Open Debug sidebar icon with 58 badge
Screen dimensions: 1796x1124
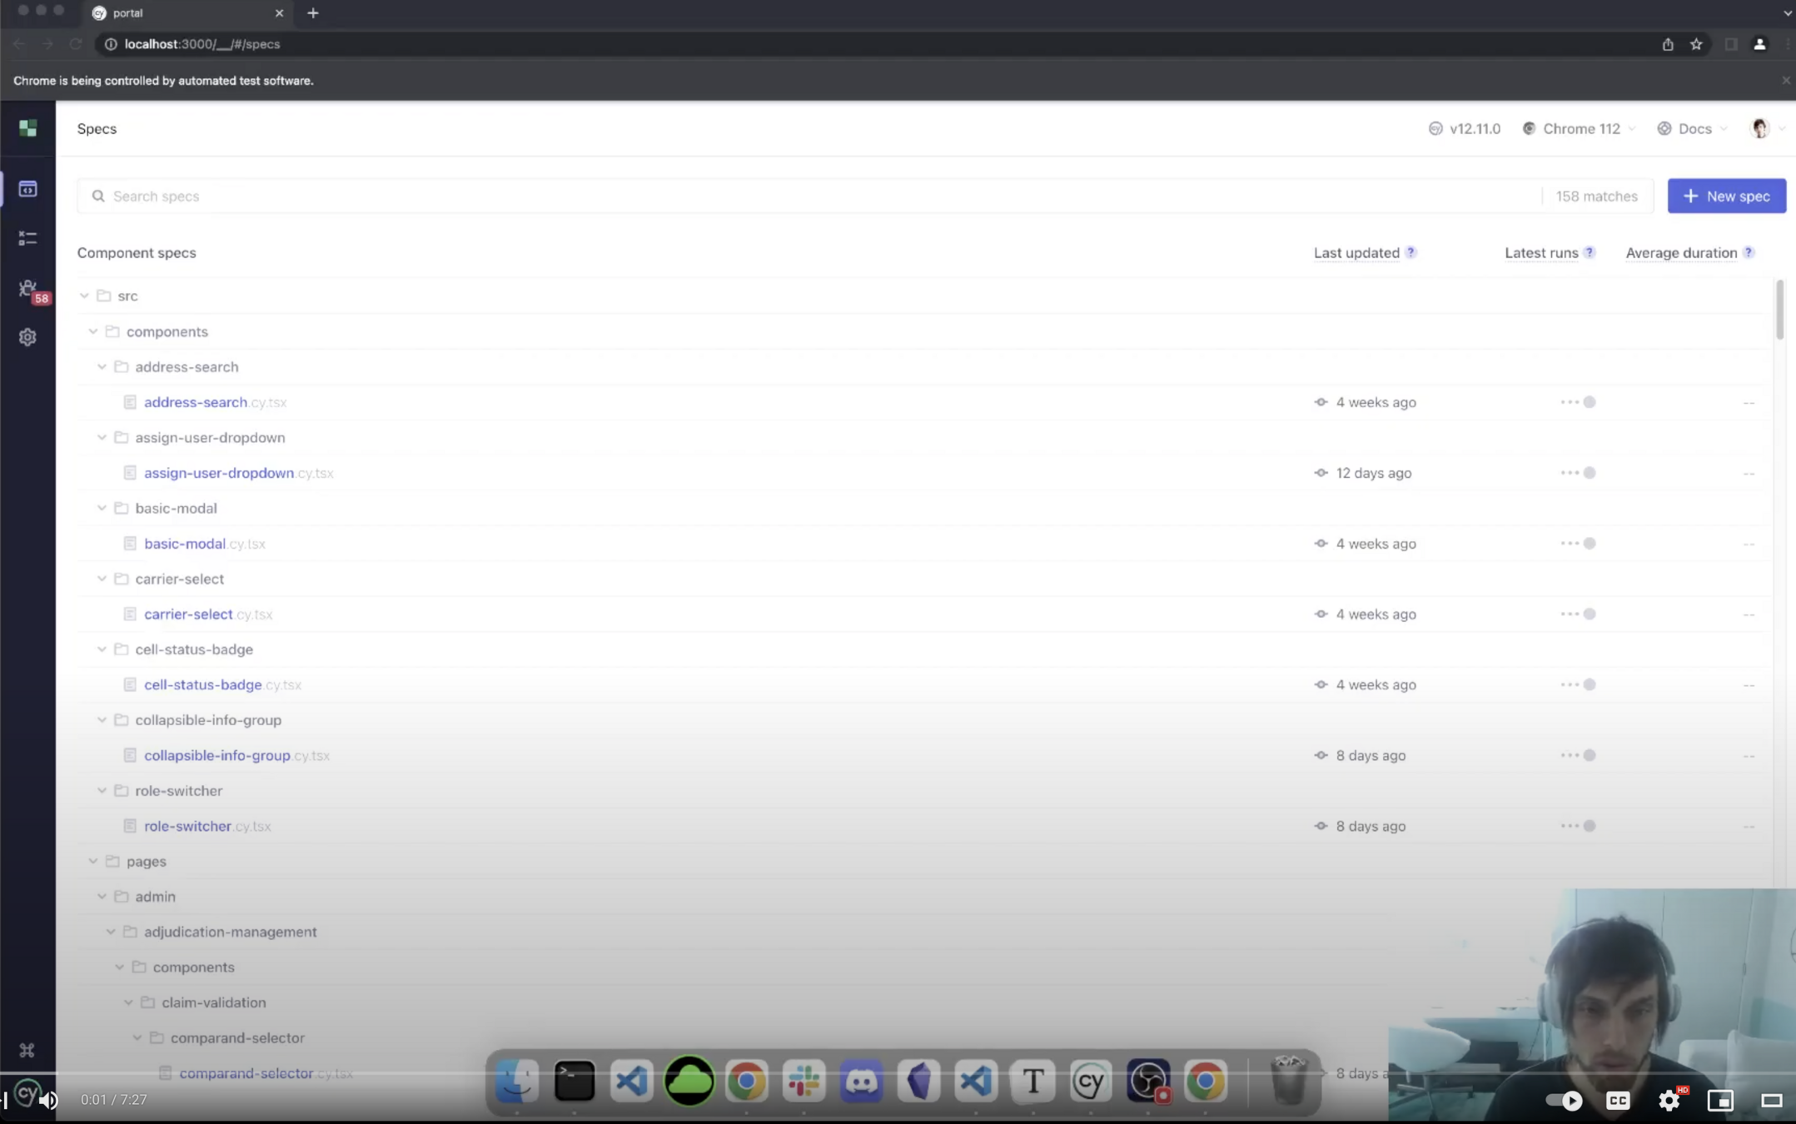[27, 288]
